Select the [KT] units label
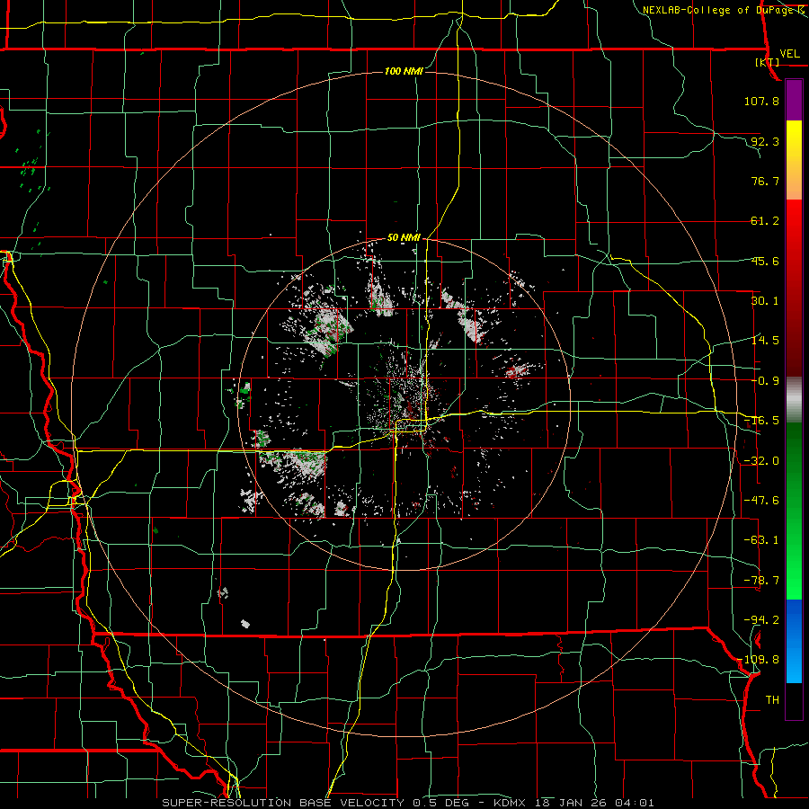 (x=767, y=62)
